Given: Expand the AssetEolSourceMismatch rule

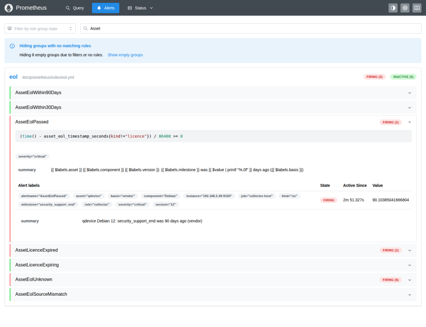Looking at the screenshot, I should pyautogui.click(x=213, y=295).
